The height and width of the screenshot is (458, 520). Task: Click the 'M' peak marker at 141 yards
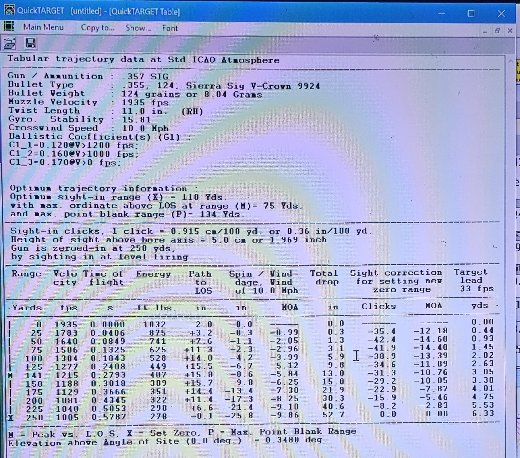click(x=11, y=375)
